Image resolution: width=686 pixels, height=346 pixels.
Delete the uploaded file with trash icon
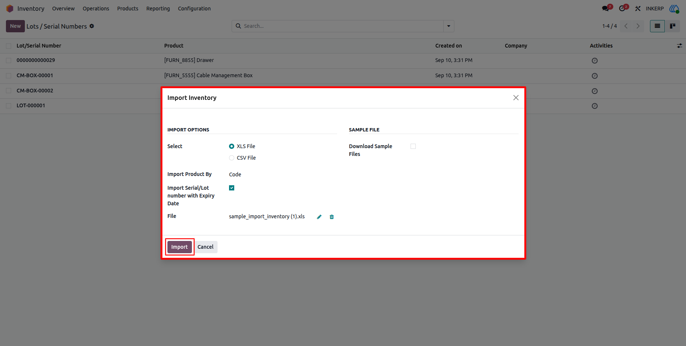tap(332, 217)
